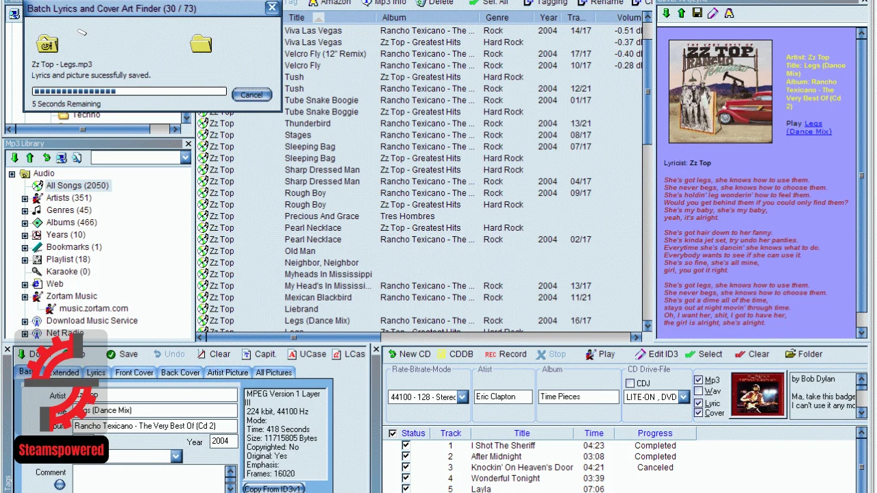877x493 pixels.
Task: Enable the Wav output checkbox
Action: point(698,391)
